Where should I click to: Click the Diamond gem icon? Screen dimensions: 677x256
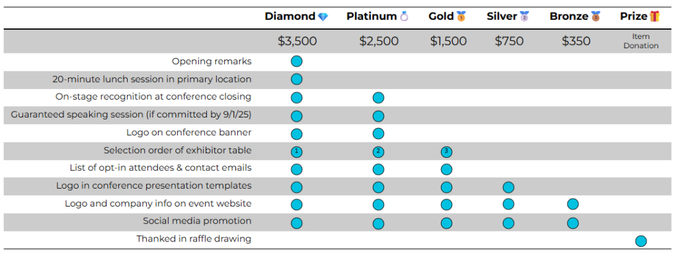click(x=323, y=16)
